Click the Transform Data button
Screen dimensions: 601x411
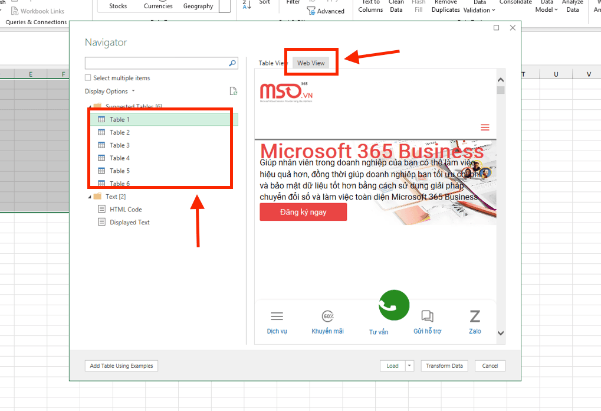[444, 366]
